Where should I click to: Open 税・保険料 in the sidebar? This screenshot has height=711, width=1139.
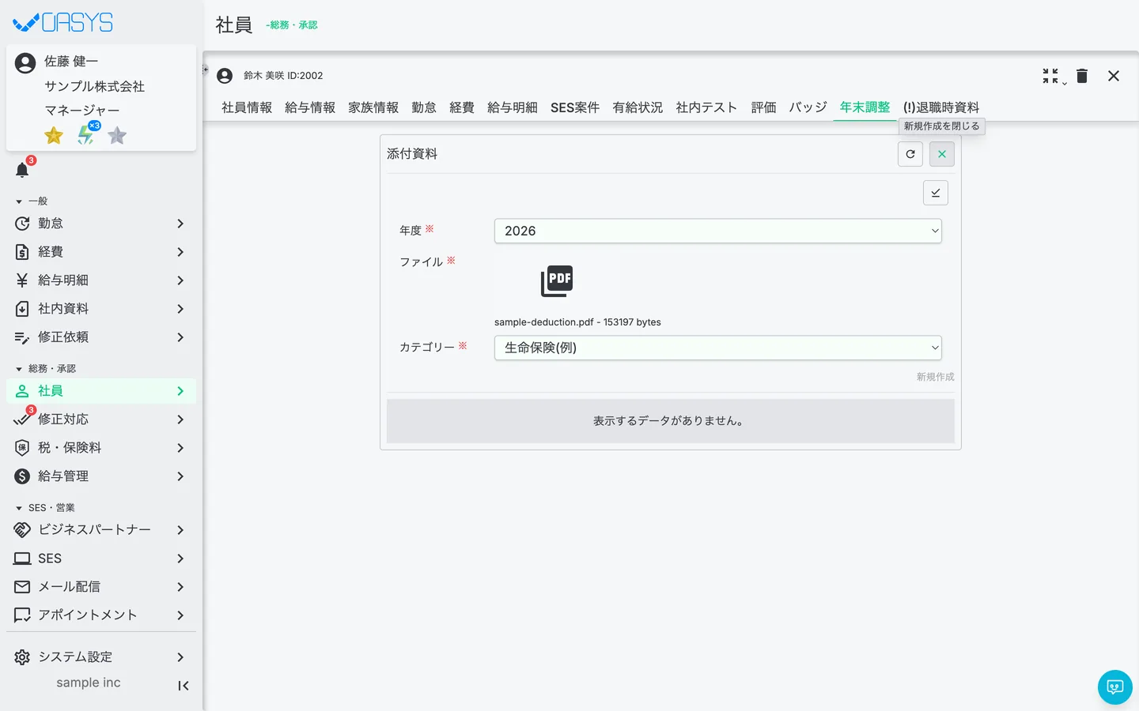tap(101, 448)
